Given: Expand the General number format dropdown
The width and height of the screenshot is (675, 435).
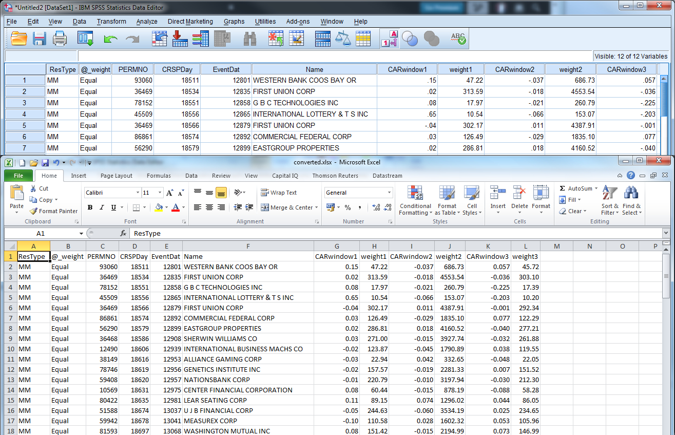Looking at the screenshot, I should (x=389, y=193).
